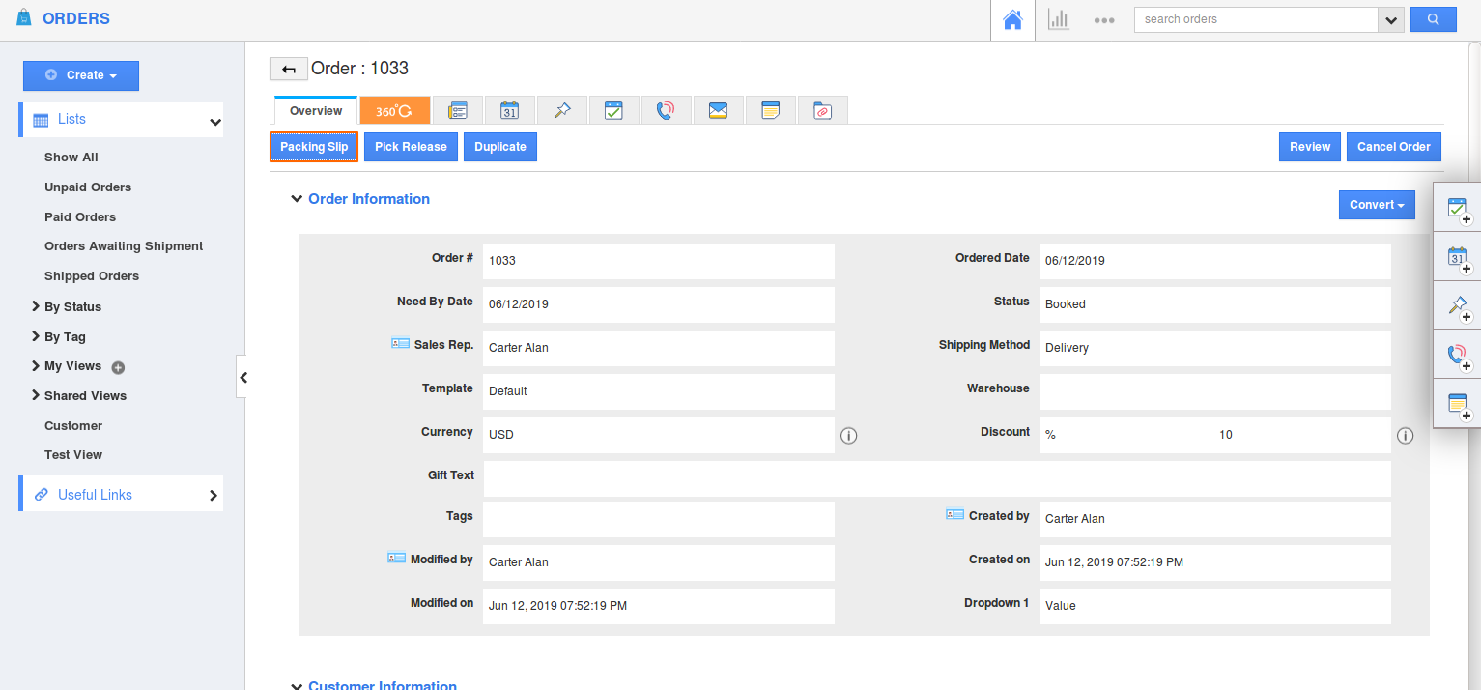The height and width of the screenshot is (690, 1481).
Task: Click the Sales Rep. contact card icon
Action: click(400, 343)
